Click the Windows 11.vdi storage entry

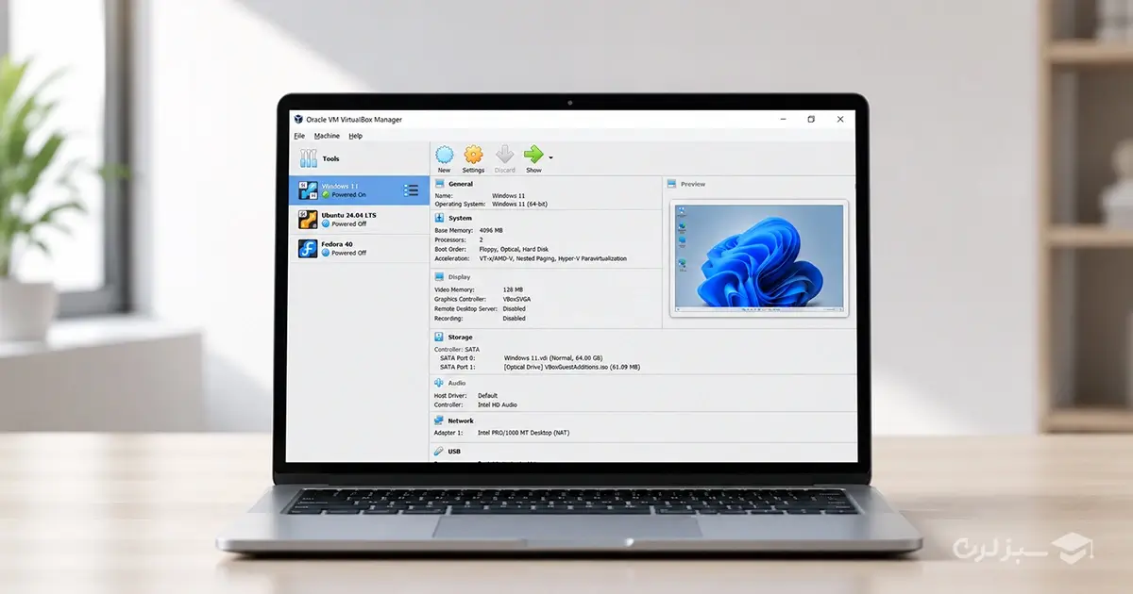[553, 358]
